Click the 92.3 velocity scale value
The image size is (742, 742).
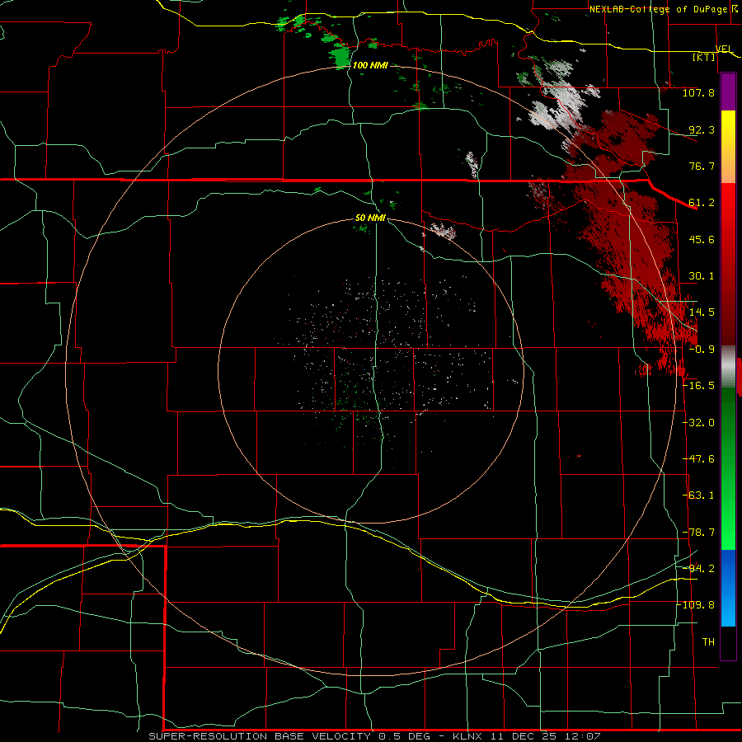702,129
